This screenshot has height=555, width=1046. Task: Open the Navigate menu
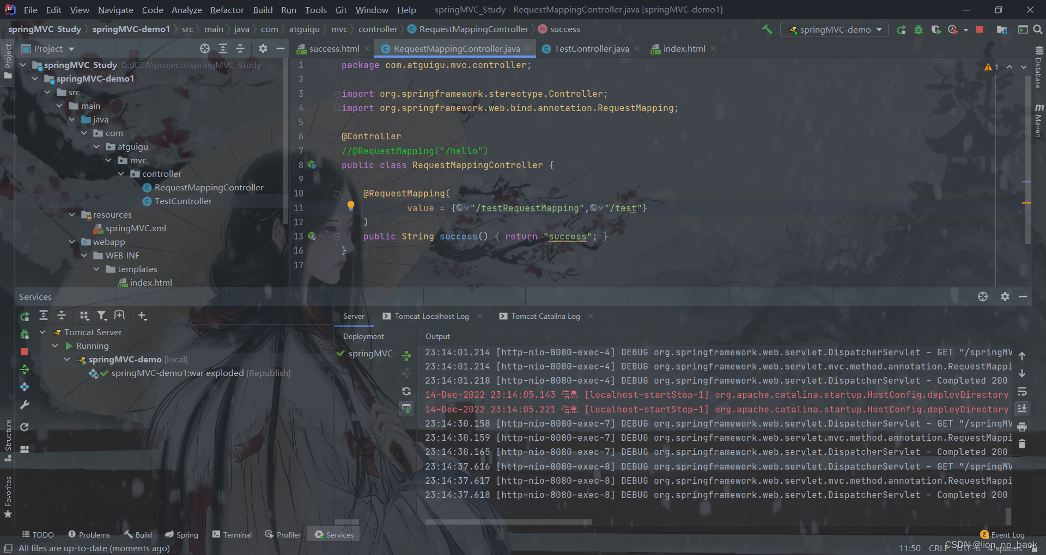(x=115, y=10)
